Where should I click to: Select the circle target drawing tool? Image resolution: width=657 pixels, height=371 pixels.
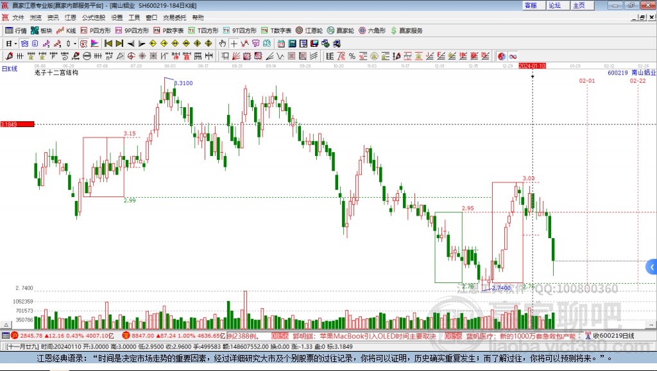[131, 56]
